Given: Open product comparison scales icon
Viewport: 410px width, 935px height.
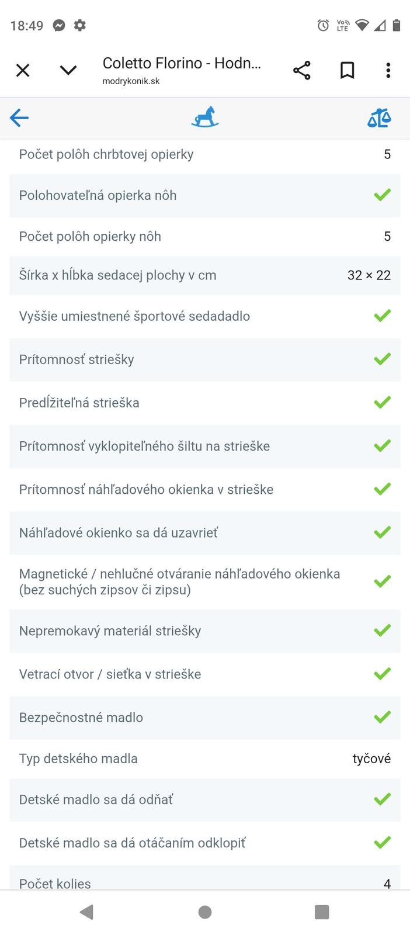Looking at the screenshot, I should (x=379, y=118).
